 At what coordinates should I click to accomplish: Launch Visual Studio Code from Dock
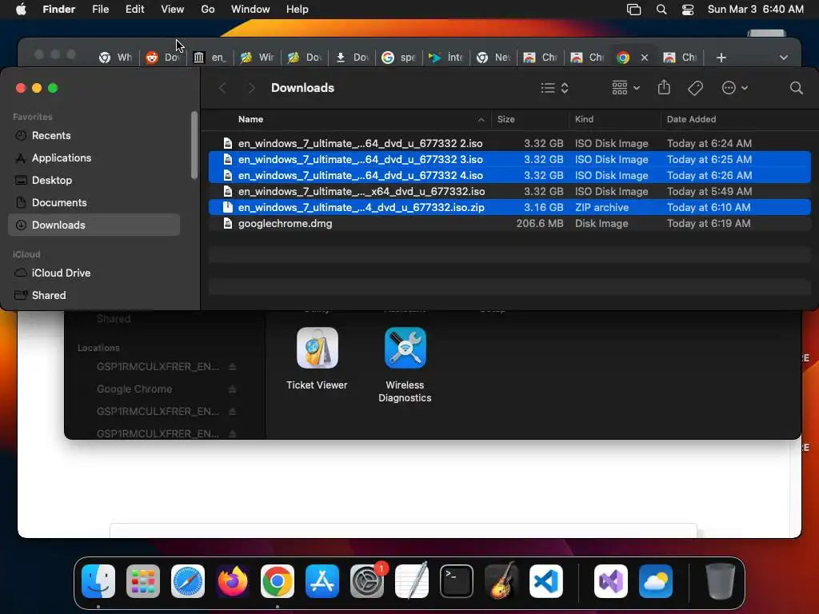546,581
